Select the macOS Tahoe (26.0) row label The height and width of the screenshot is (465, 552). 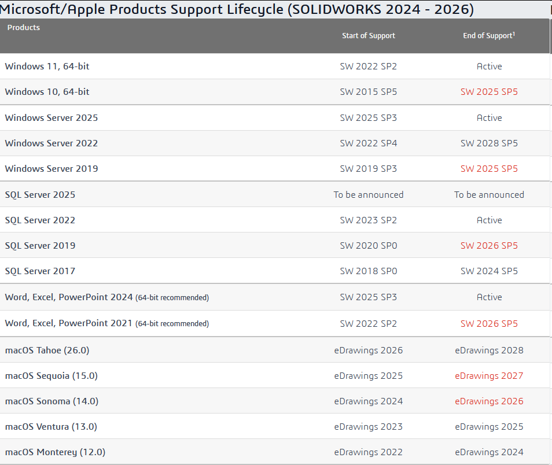point(47,350)
